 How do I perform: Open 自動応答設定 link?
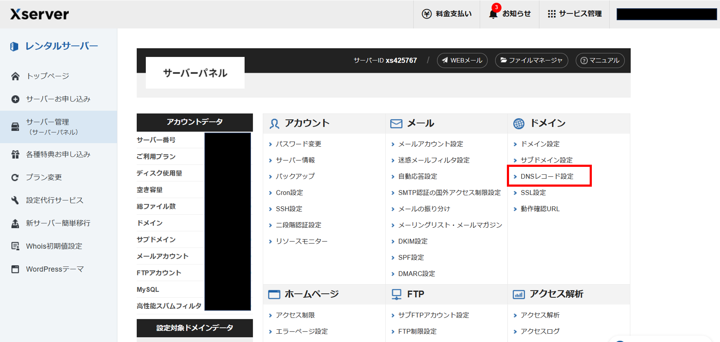pyautogui.click(x=418, y=176)
